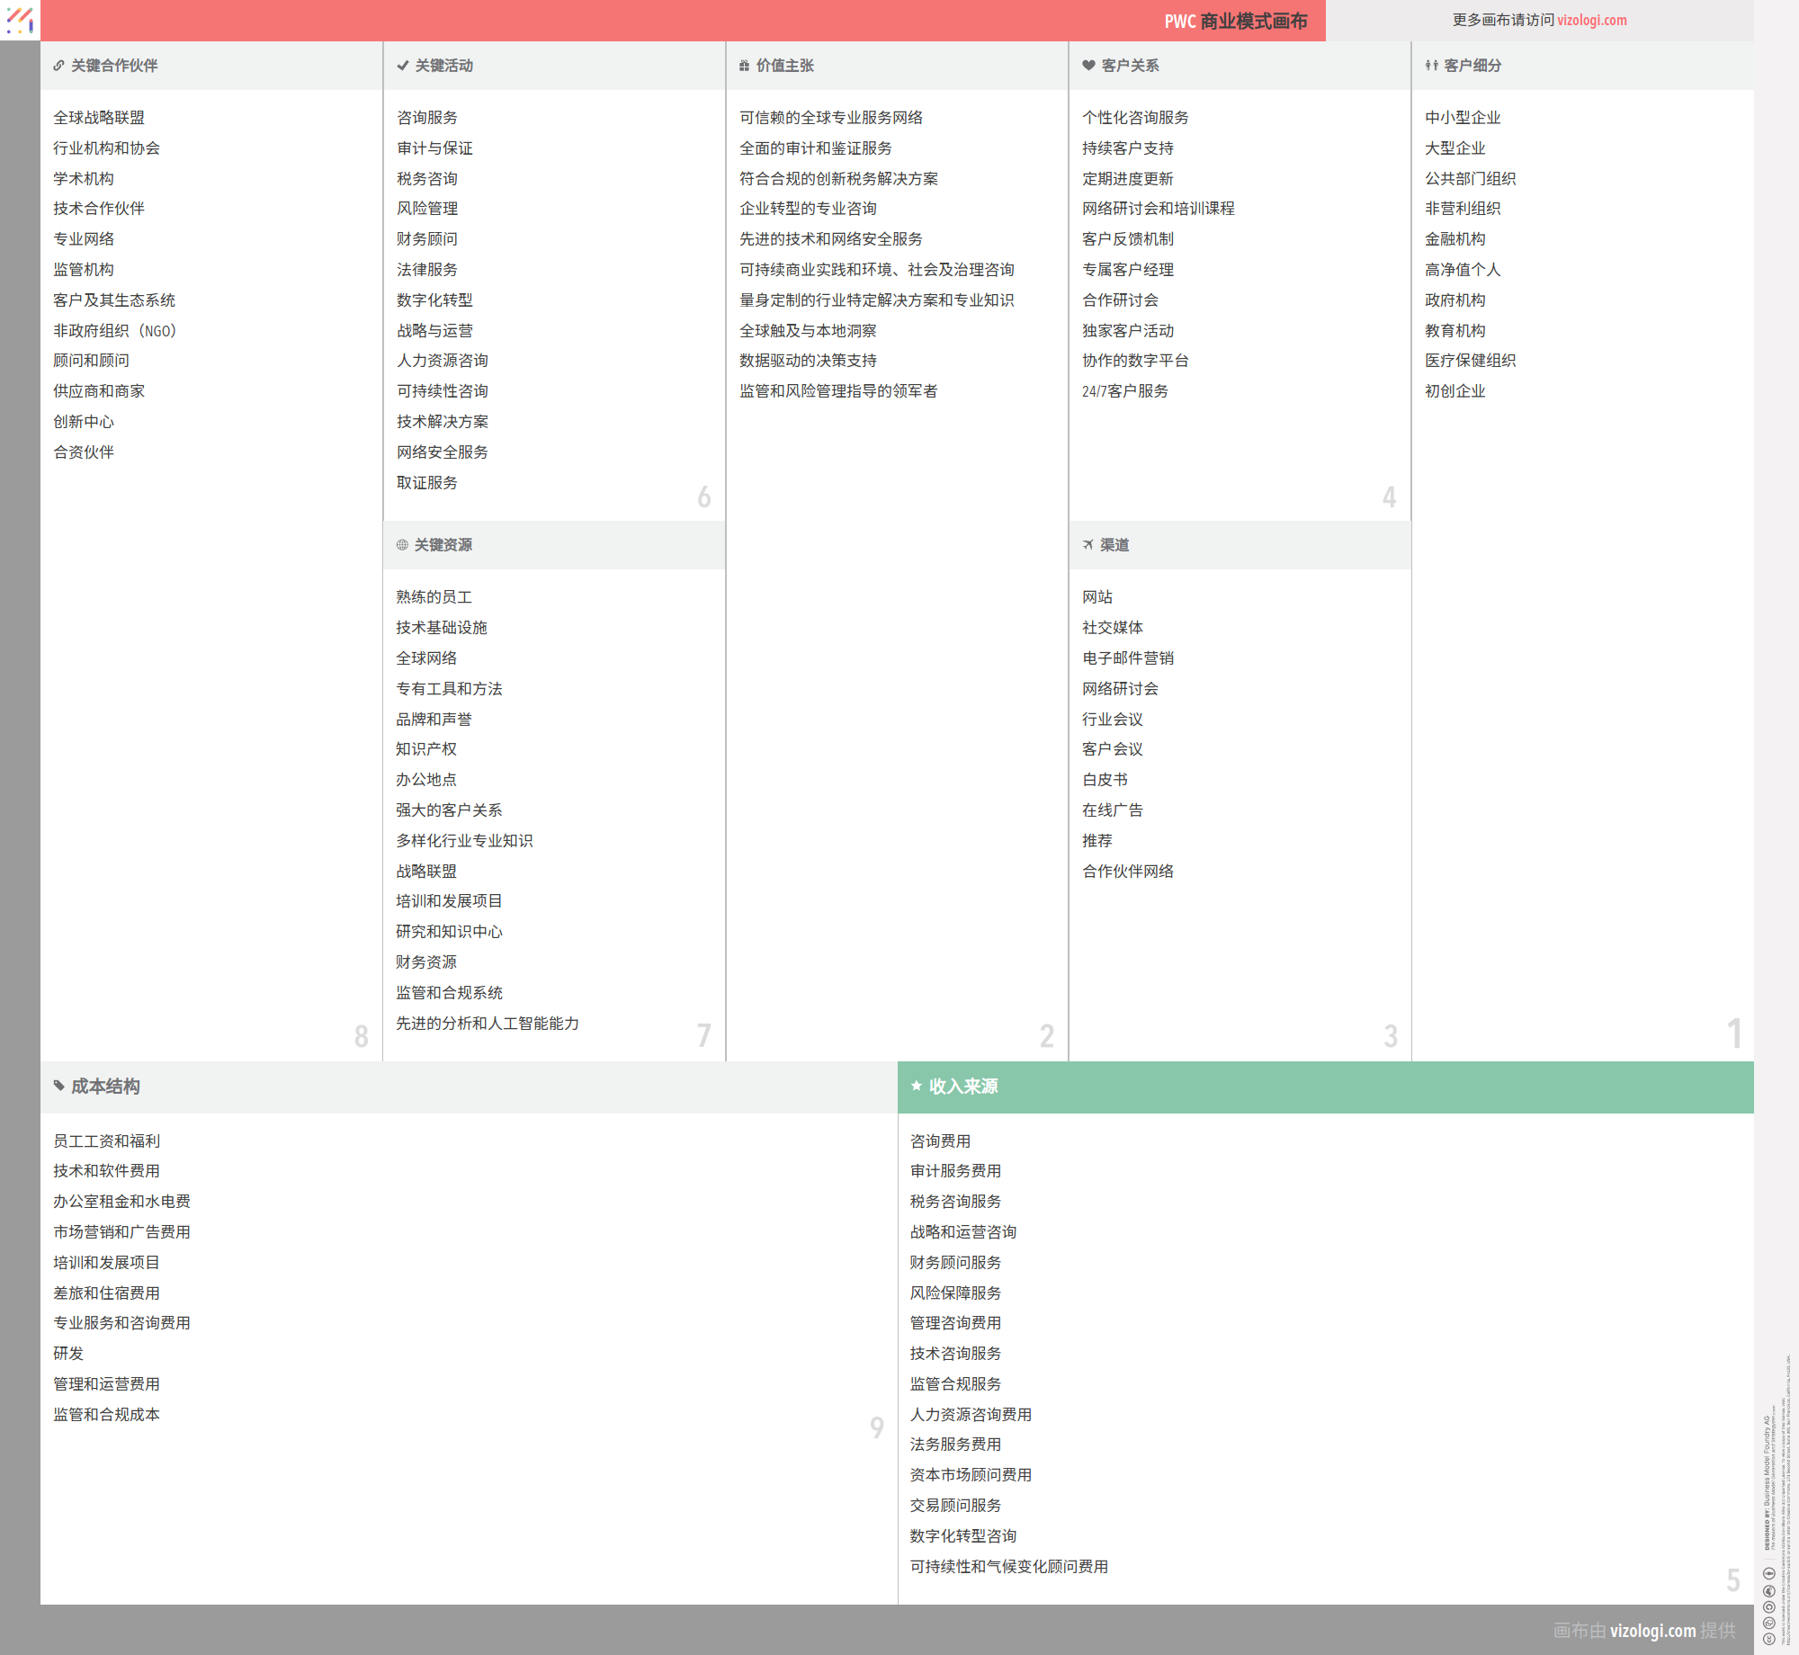
Task: Click the vizologi.com footer credit link
Action: [x=1652, y=1631]
